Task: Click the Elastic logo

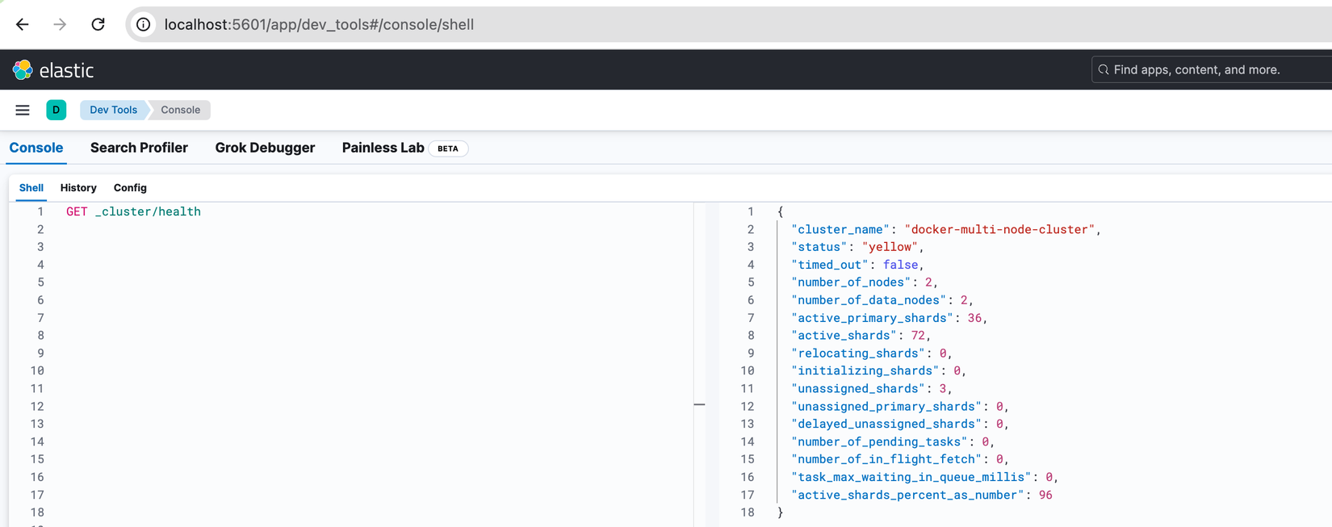Action: [53, 70]
